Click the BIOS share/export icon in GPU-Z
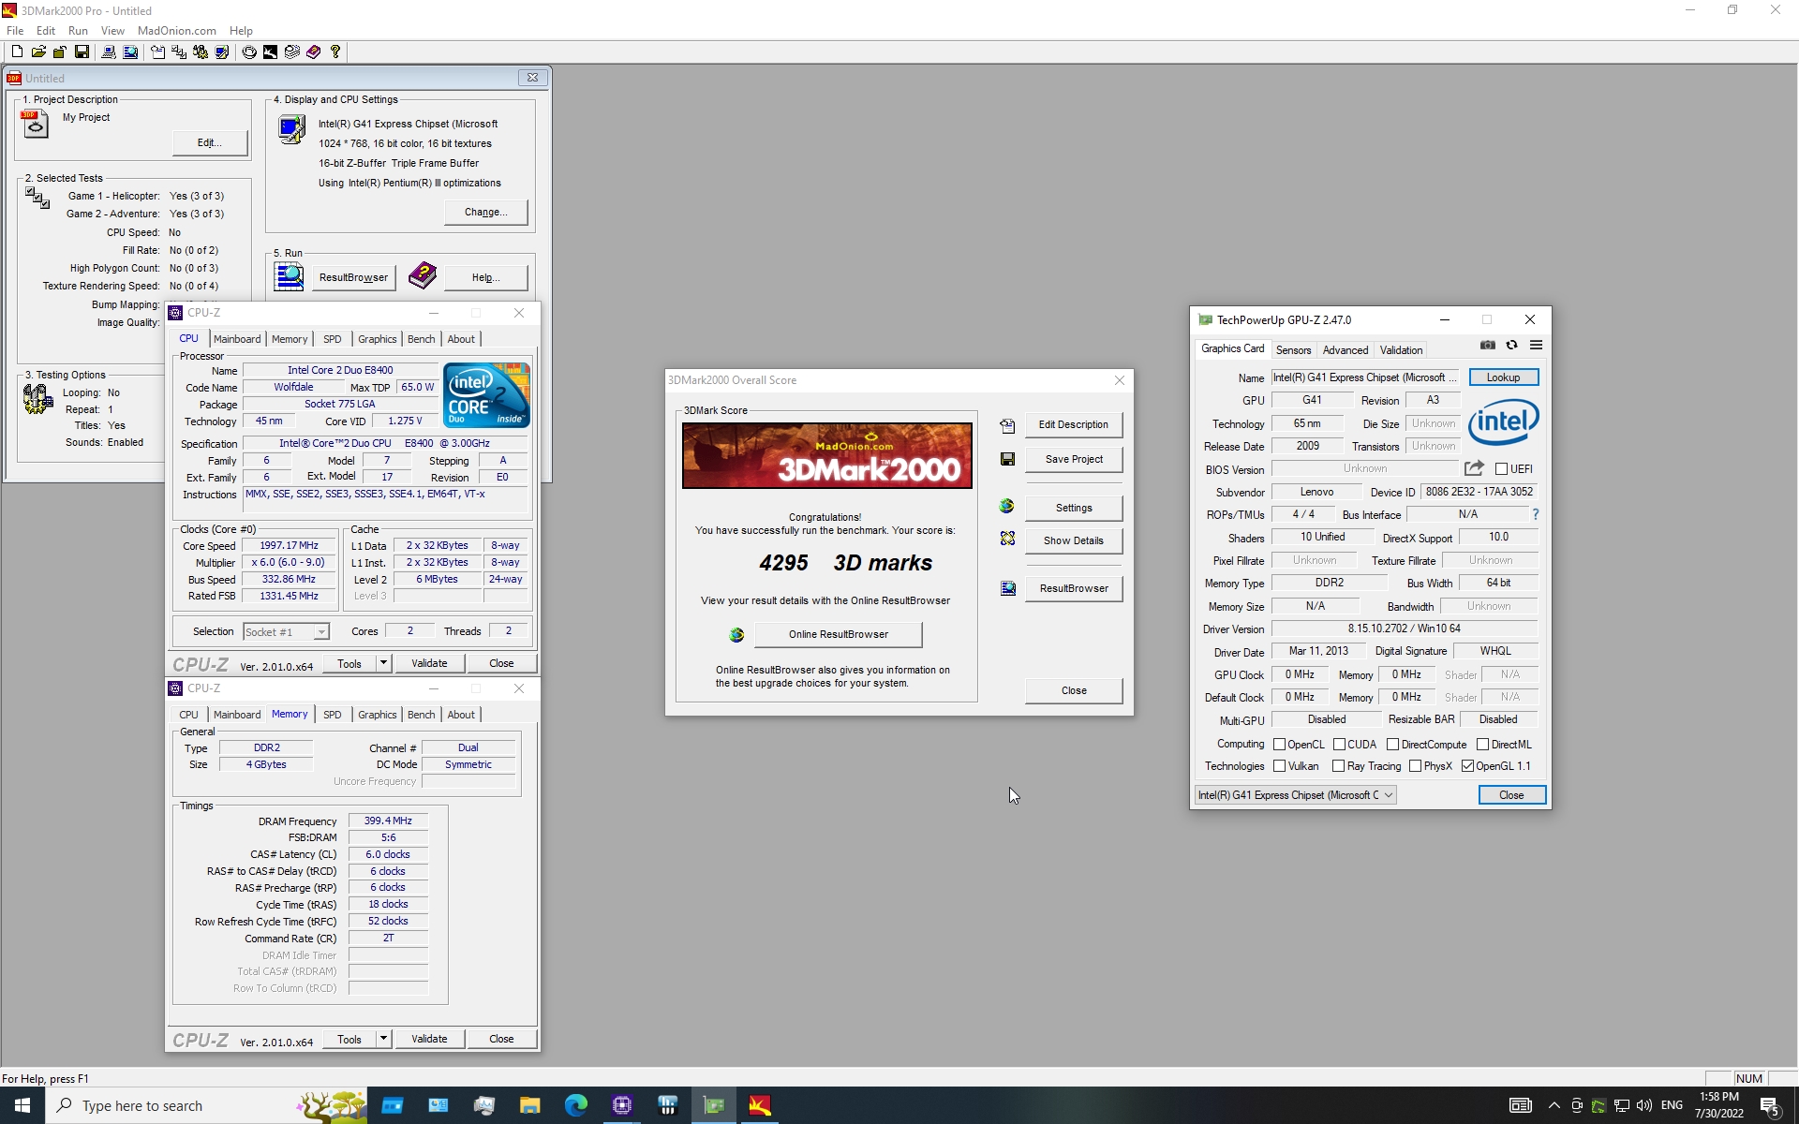Image resolution: width=1799 pixels, height=1124 pixels. click(1474, 468)
